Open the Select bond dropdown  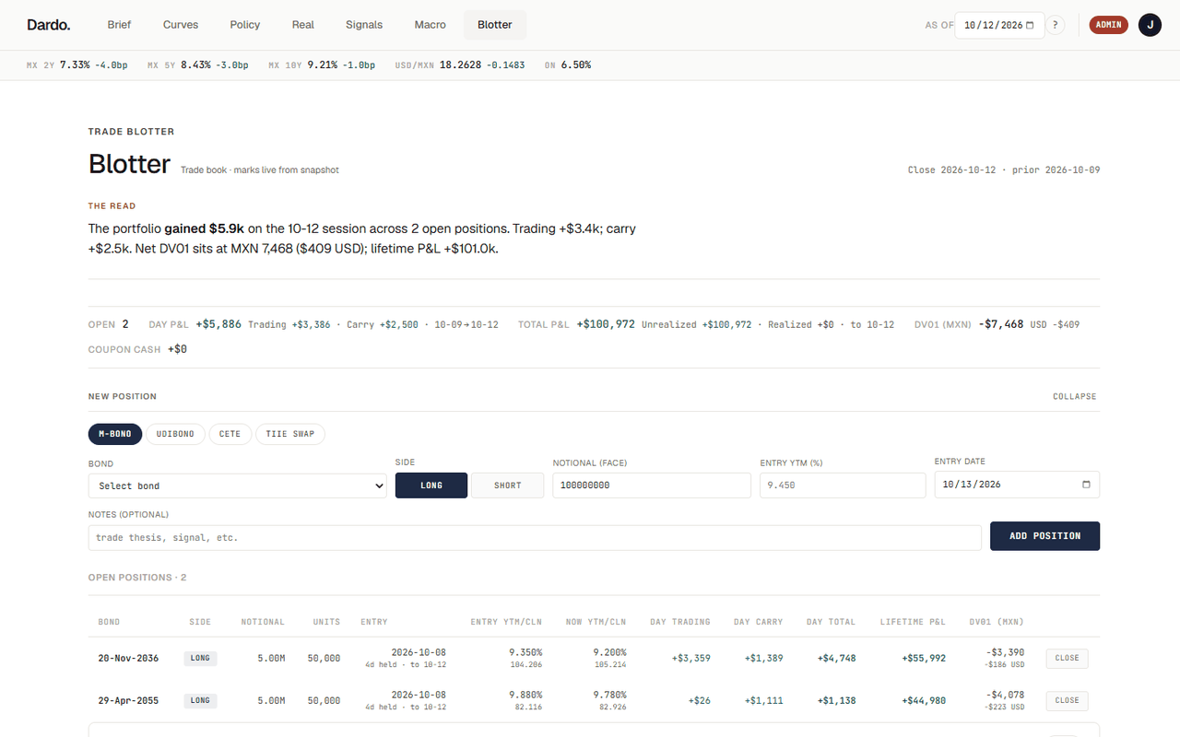pos(238,485)
